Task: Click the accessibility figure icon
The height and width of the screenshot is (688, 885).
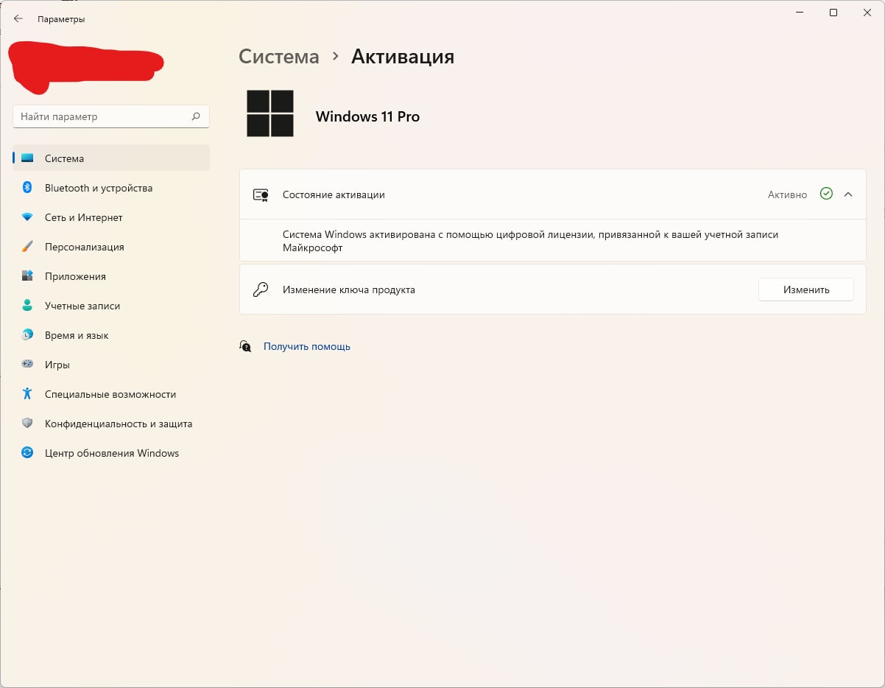Action: click(x=27, y=394)
